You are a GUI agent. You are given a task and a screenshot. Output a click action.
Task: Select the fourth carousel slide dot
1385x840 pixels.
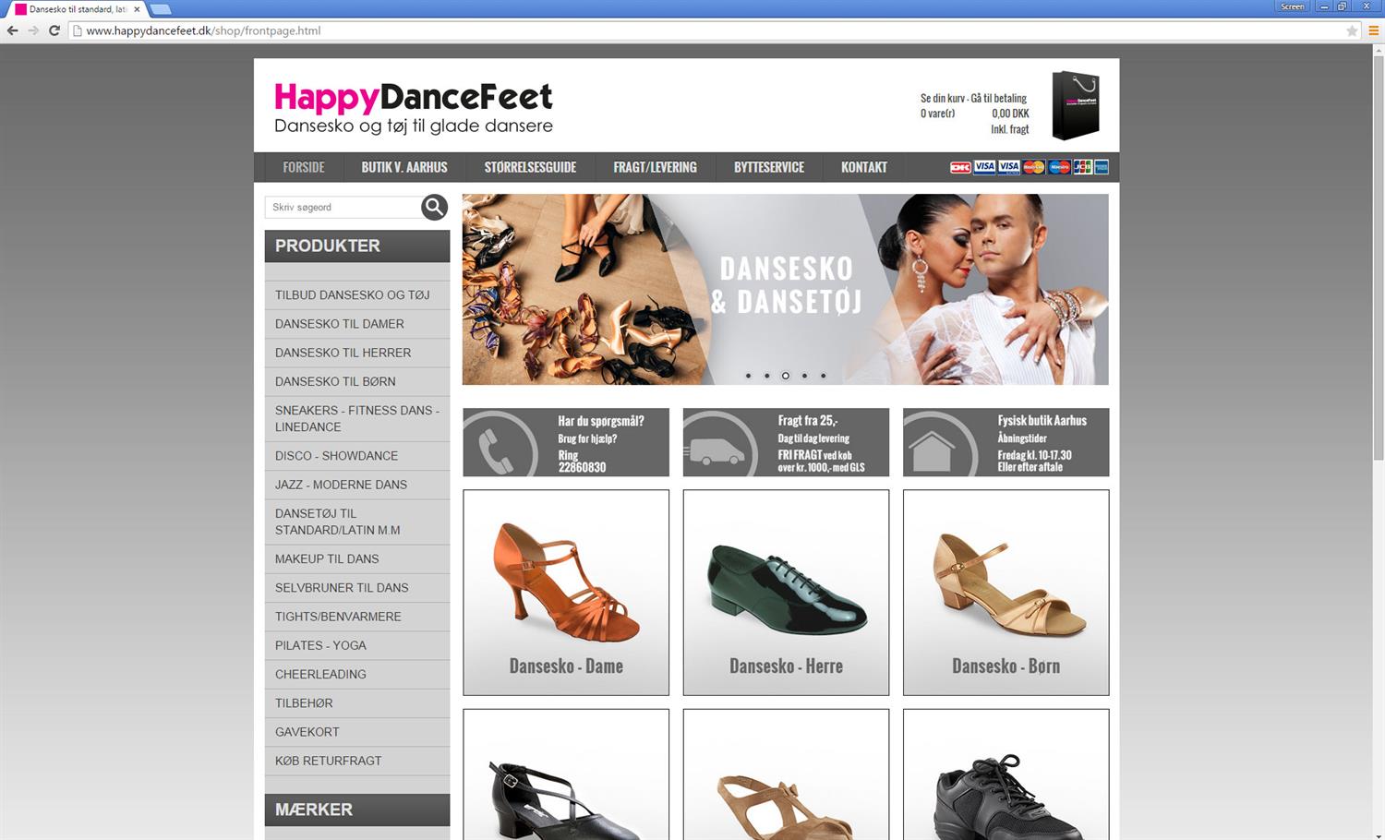click(x=804, y=376)
